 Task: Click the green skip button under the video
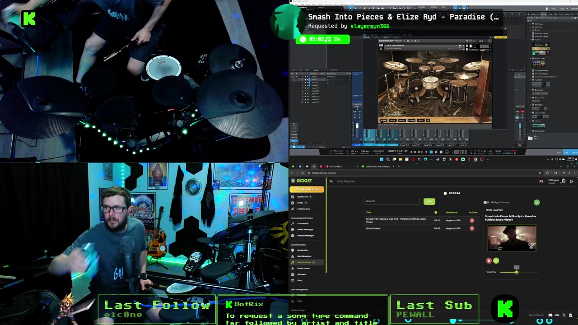click(x=496, y=260)
